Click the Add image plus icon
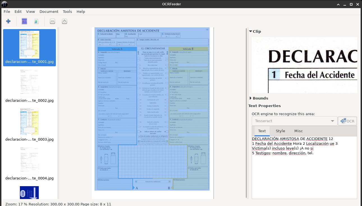The width and height of the screenshot is (362, 206). coord(8,21)
